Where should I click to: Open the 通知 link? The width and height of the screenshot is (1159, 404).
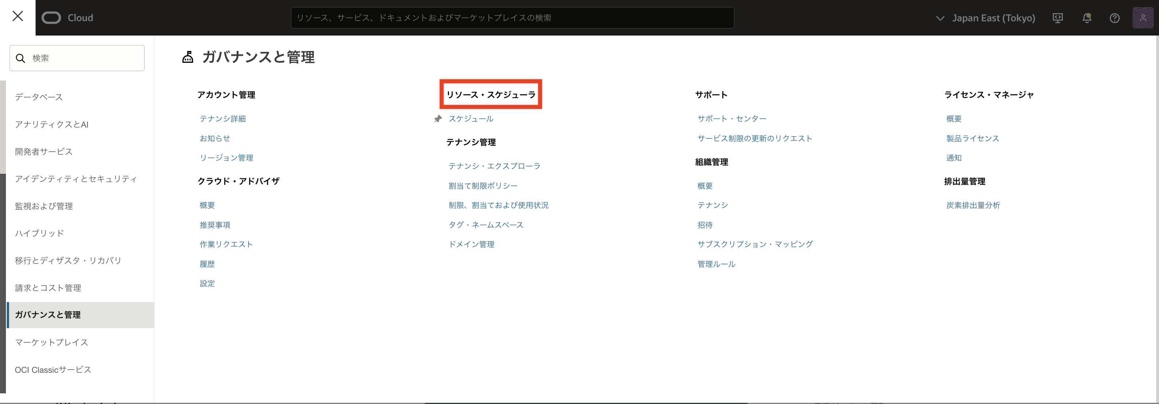click(x=954, y=158)
